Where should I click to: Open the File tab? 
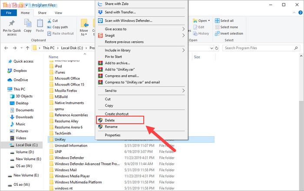[9, 13]
